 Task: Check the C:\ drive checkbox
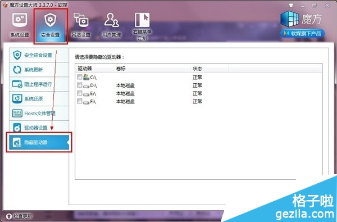[80, 77]
